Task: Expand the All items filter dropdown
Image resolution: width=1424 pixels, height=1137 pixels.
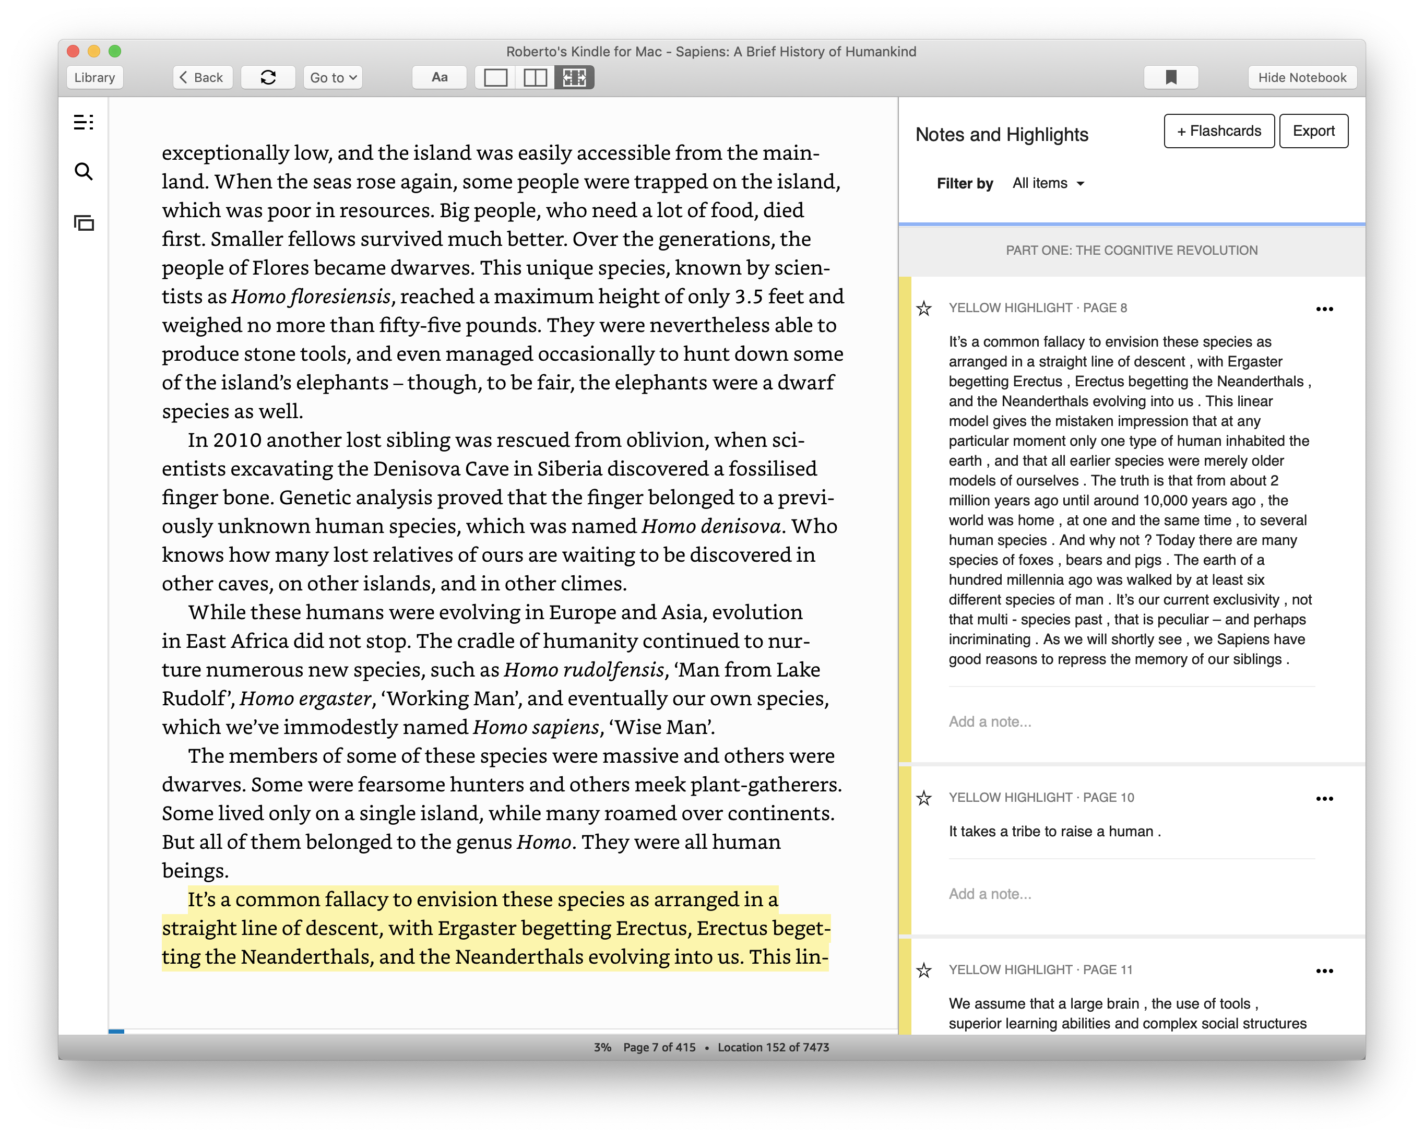Action: point(1049,184)
